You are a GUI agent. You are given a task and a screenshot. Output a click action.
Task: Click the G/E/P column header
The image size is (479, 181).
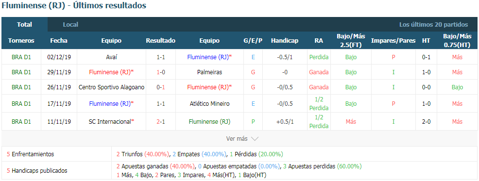point(253,41)
